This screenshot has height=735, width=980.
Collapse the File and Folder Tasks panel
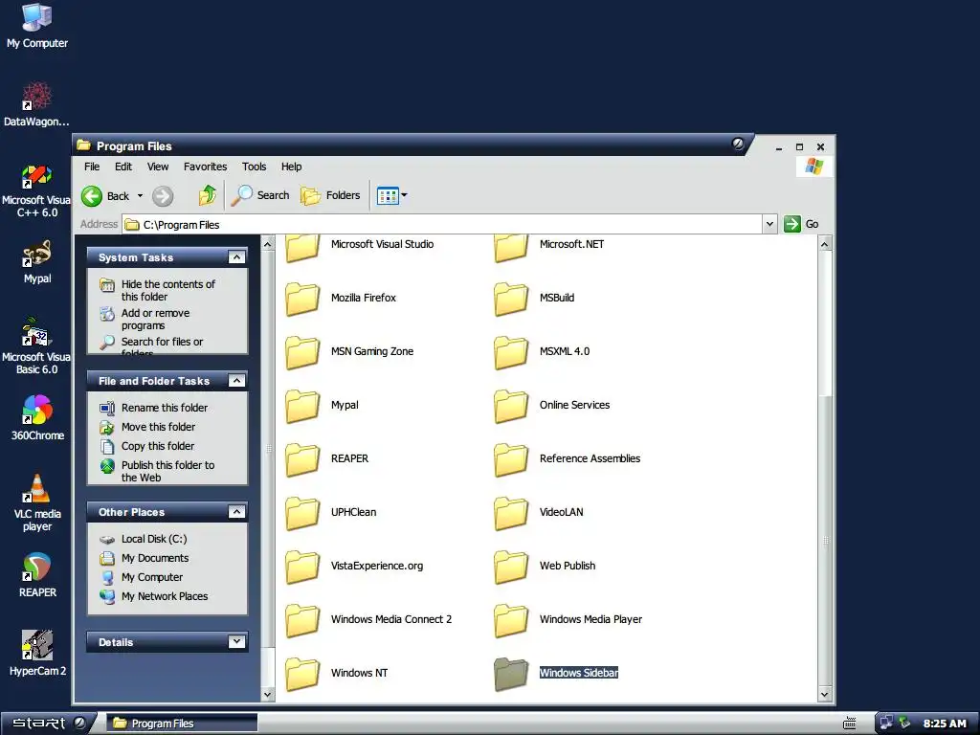tap(236, 381)
